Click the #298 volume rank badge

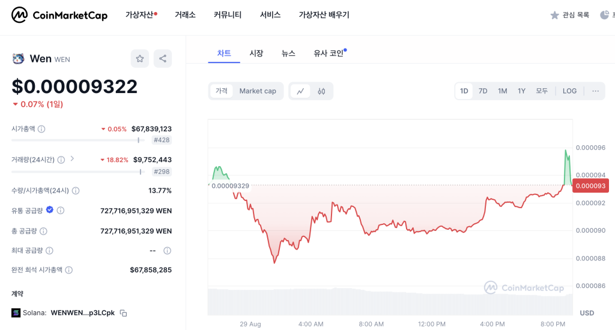click(162, 172)
